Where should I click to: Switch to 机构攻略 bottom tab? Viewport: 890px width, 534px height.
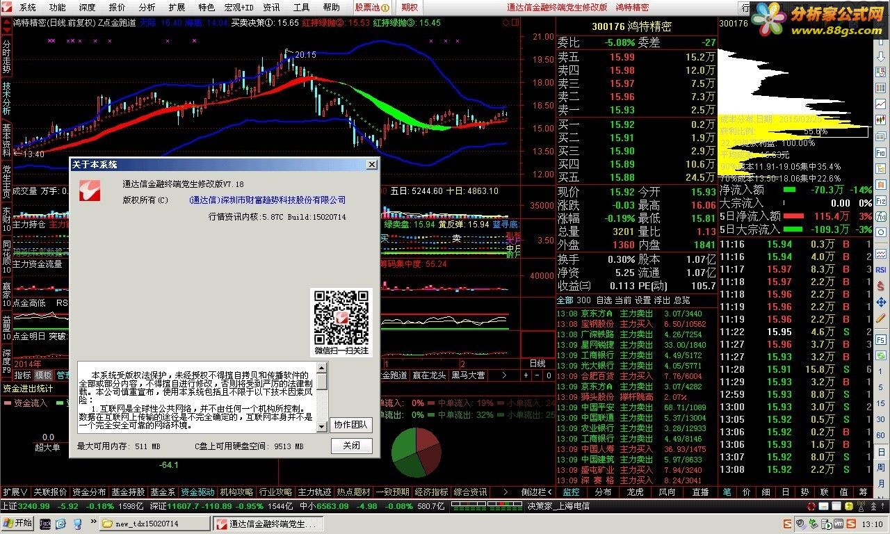(x=237, y=492)
